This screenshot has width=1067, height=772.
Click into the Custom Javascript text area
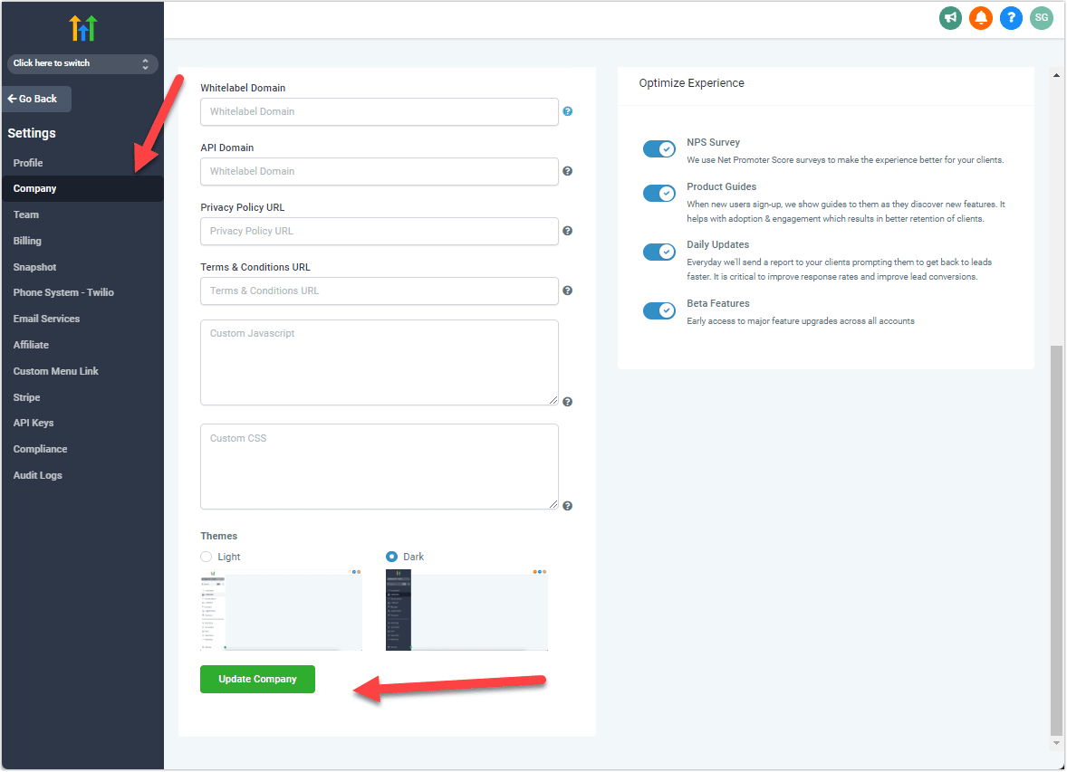tap(379, 362)
